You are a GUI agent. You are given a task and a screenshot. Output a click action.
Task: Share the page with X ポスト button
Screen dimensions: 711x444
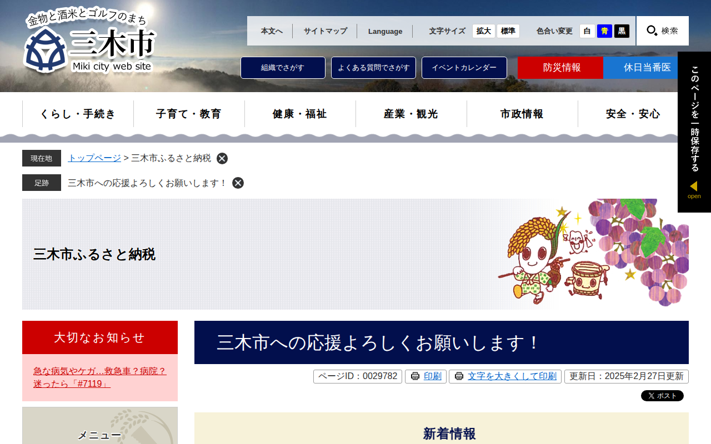[662, 396]
